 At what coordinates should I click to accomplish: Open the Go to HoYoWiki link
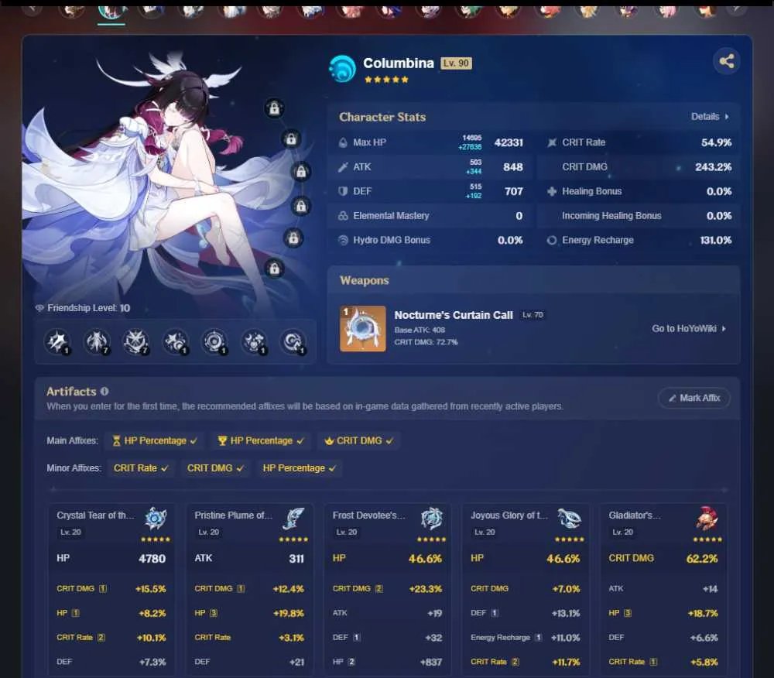coord(689,329)
